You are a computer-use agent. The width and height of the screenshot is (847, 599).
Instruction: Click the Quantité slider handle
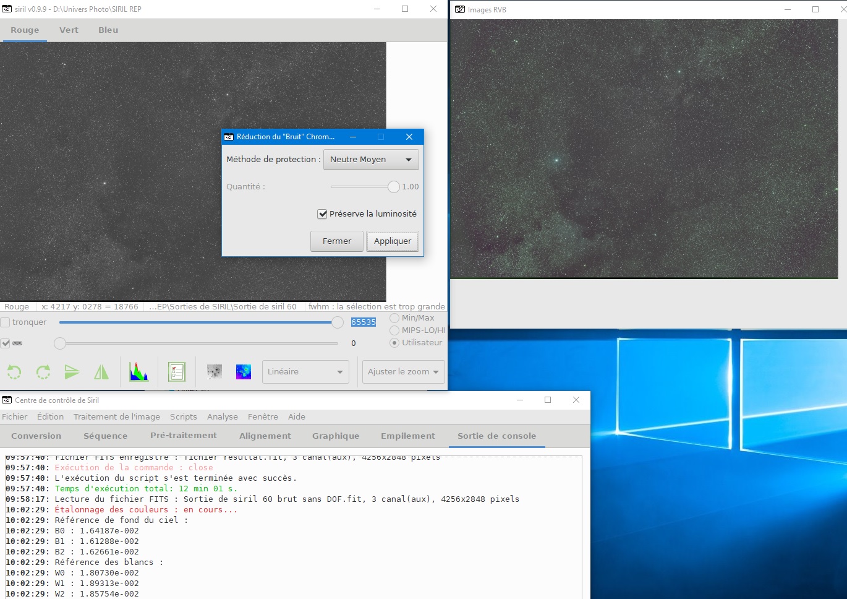(394, 187)
